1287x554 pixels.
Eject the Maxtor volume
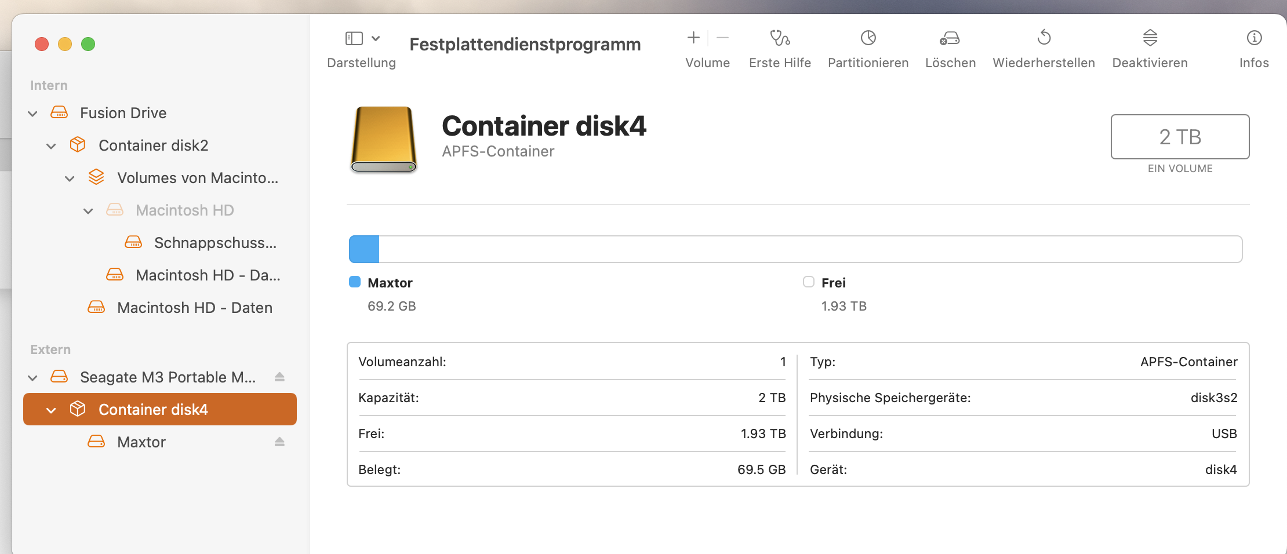279,442
